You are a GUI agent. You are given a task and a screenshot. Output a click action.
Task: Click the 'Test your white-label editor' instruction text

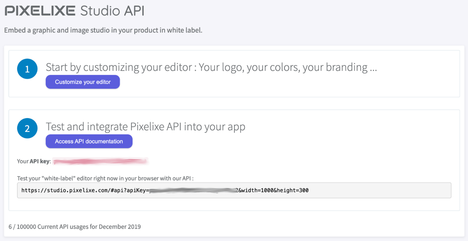tap(105, 178)
